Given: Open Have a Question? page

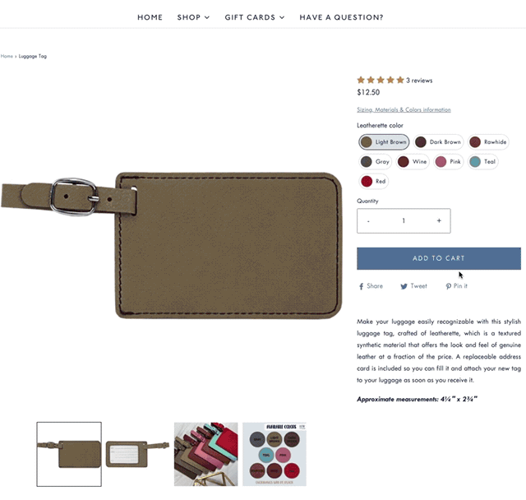Looking at the screenshot, I should click(341, 17).
